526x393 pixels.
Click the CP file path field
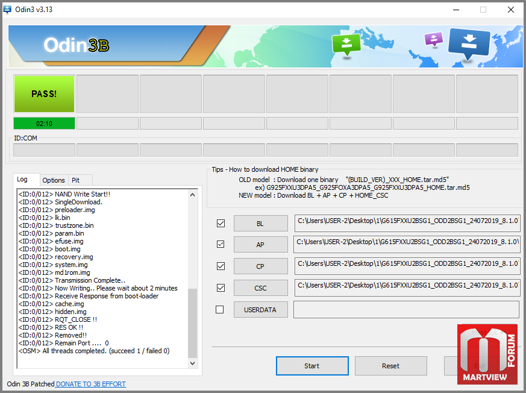(407, 266)
